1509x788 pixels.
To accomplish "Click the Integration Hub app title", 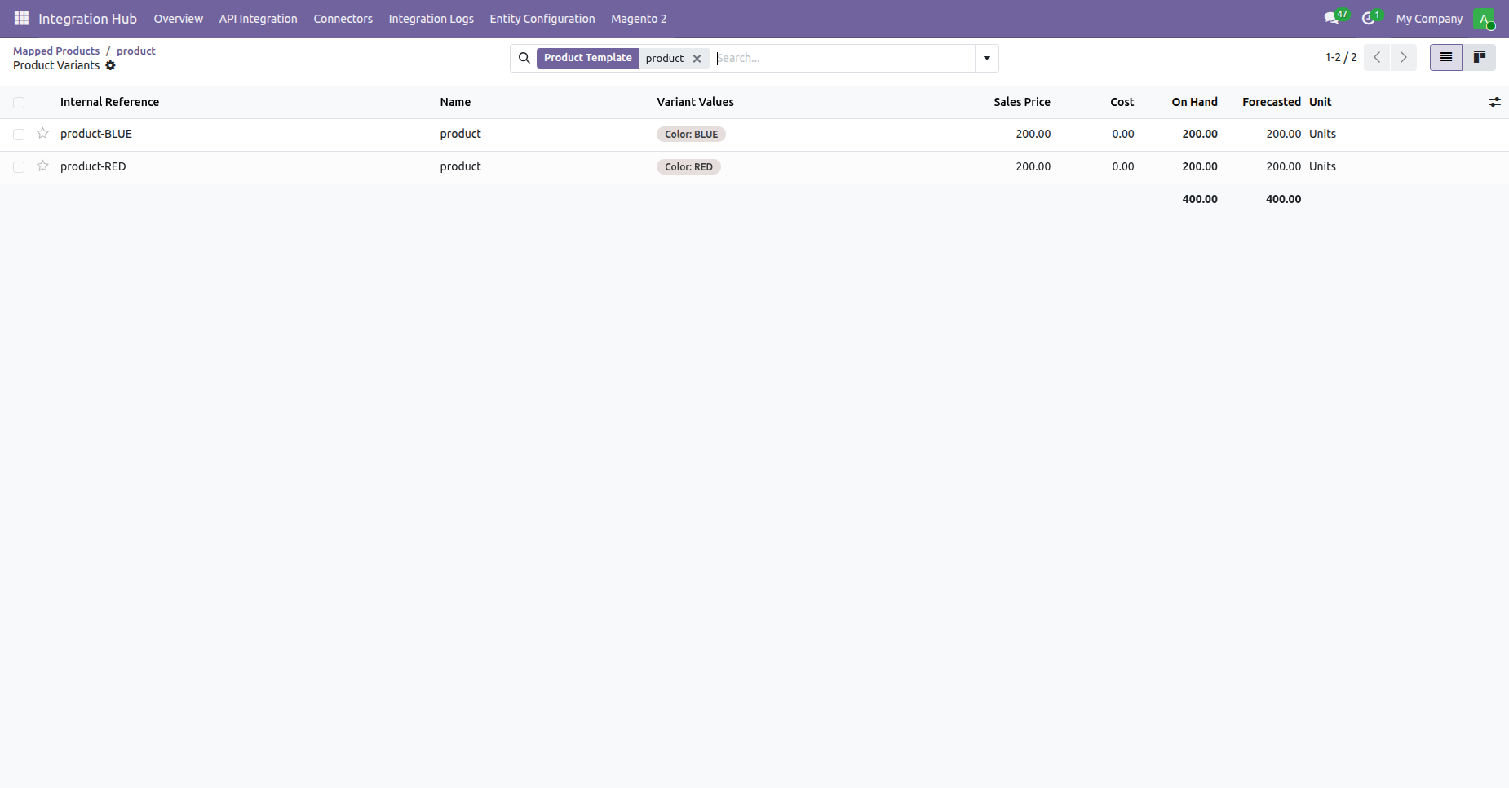I will tap(87, 19).
